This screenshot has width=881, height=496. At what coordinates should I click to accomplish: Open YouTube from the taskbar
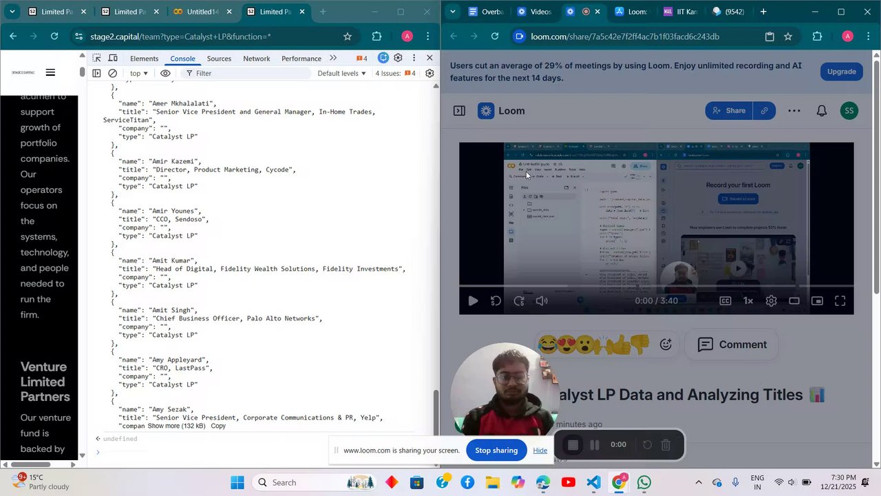point(569,482)
